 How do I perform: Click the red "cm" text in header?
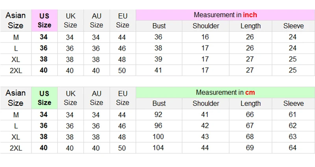[250, 93]
